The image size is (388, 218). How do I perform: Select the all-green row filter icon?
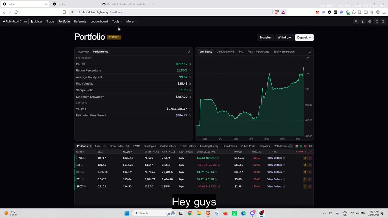point(301,146)
